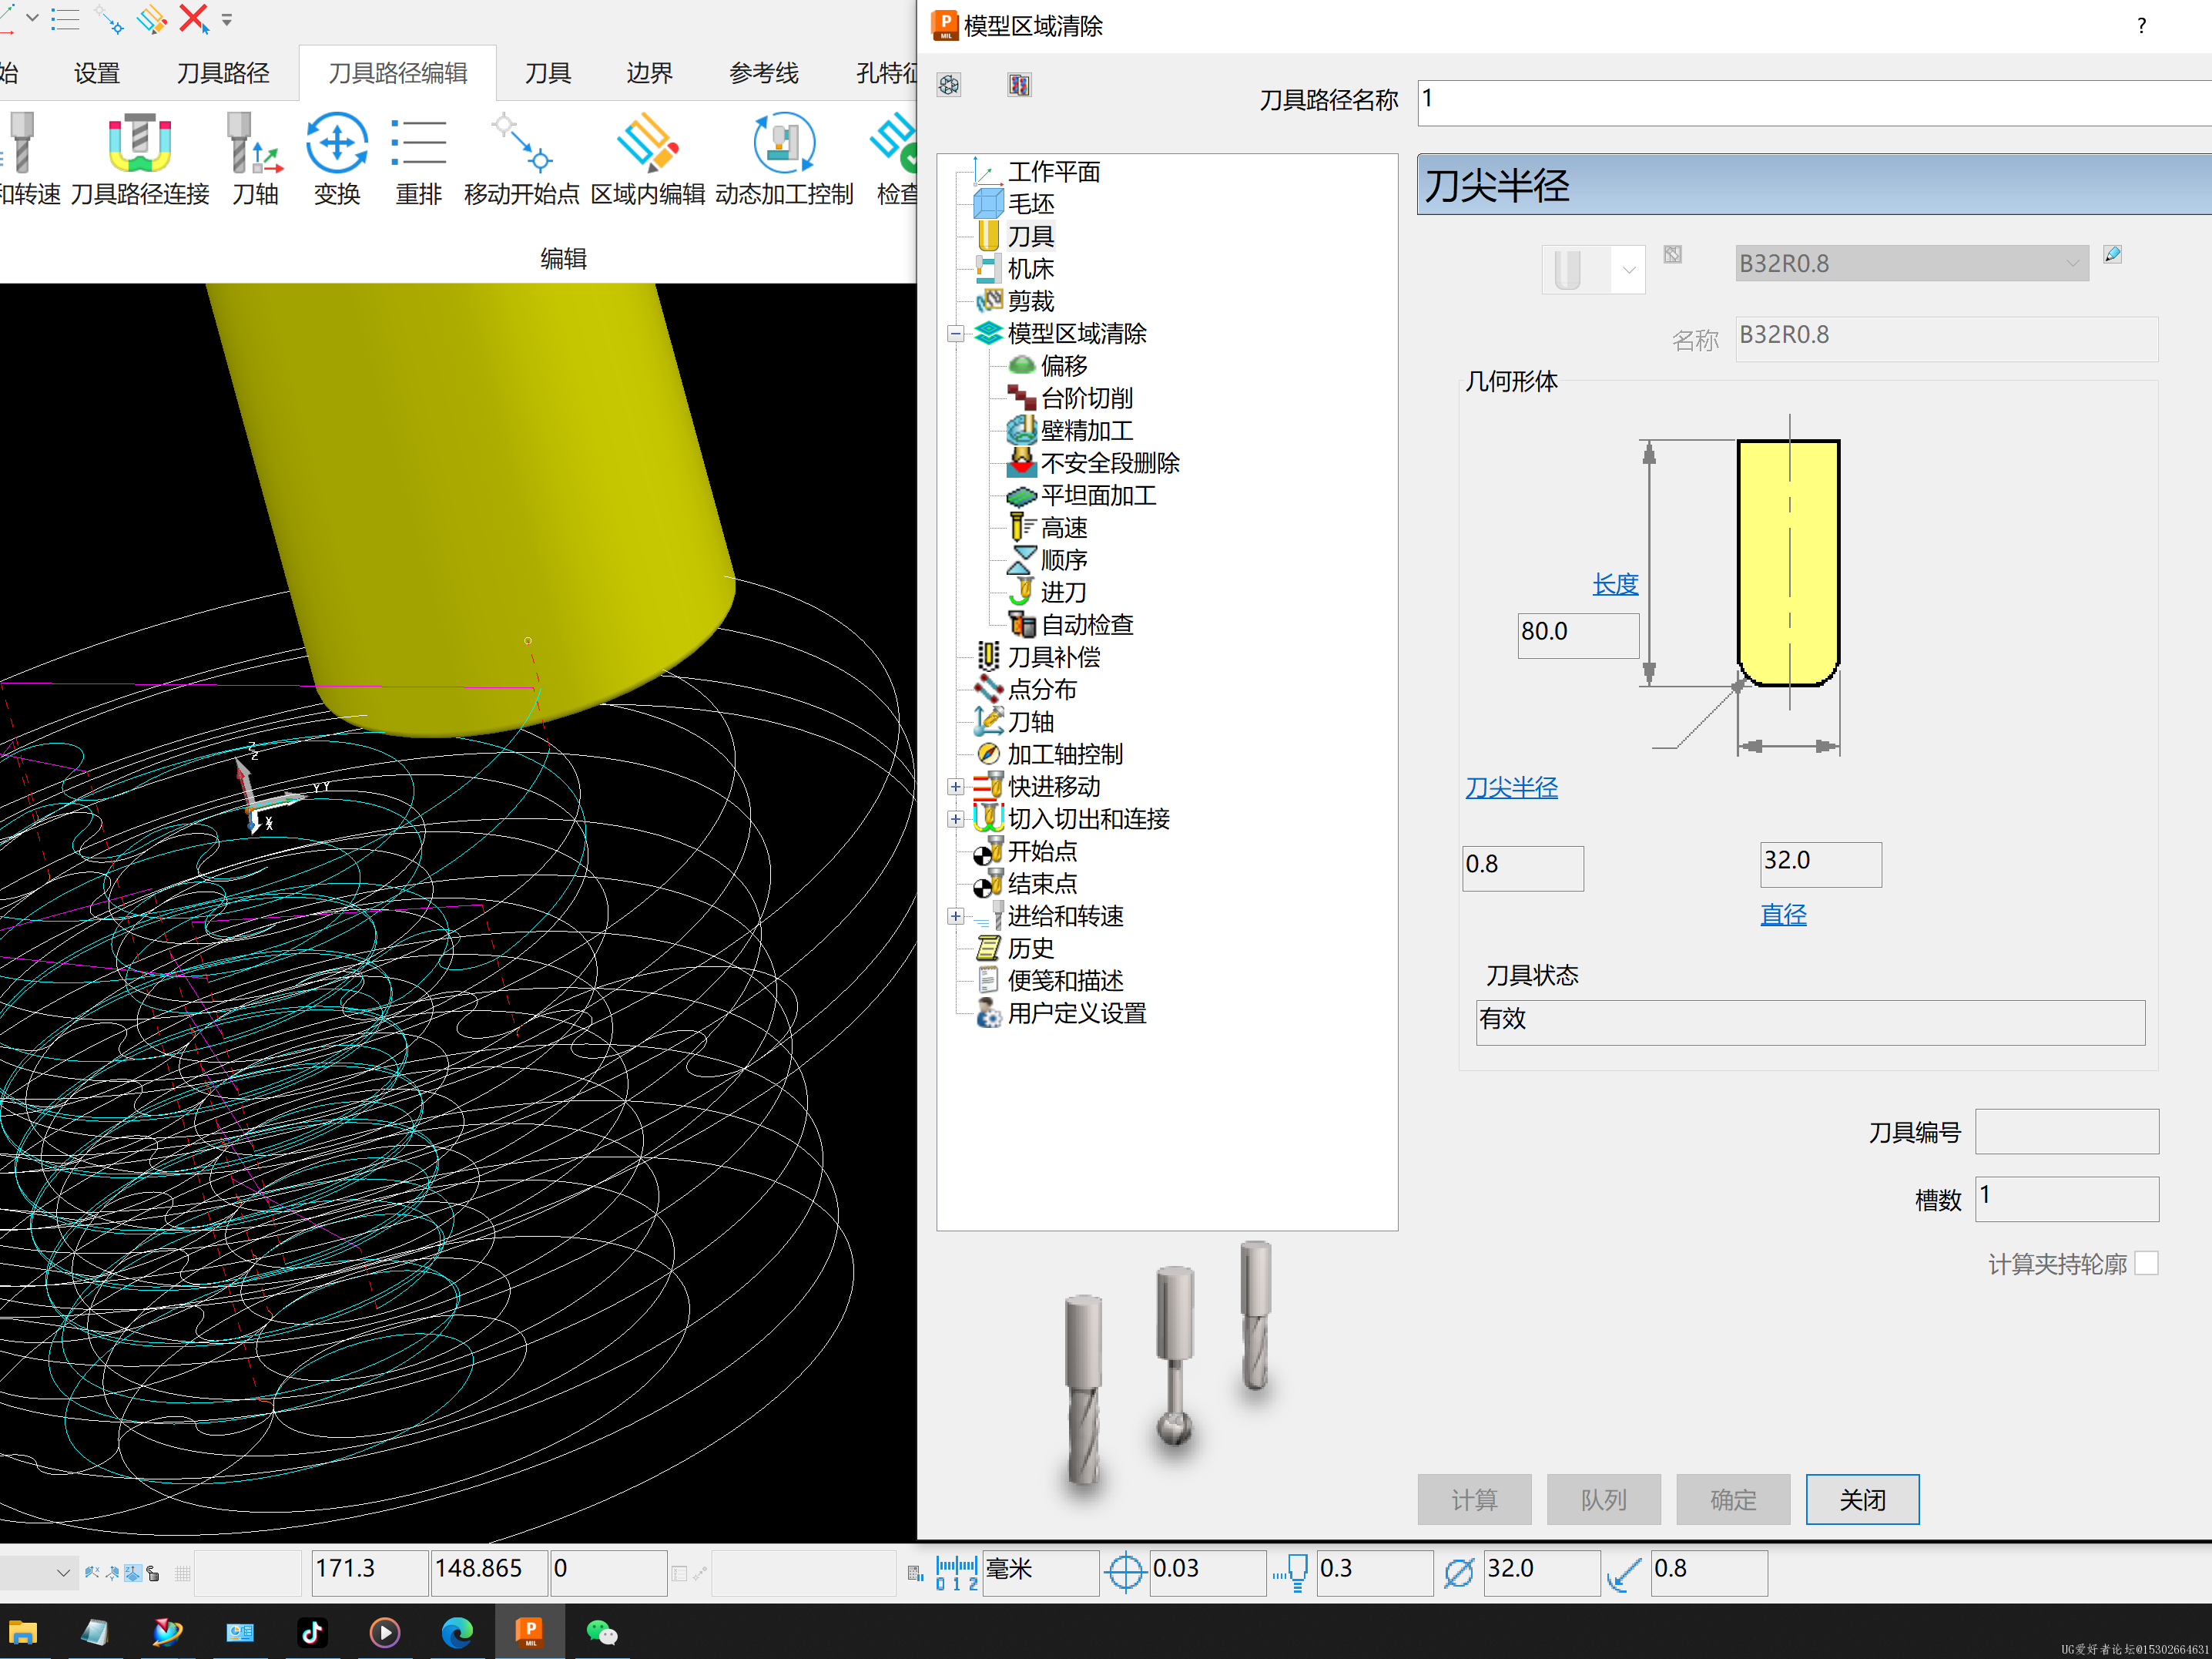Switch to the Tool (刀具) ribbon tab
The width and height of the screenshot is (2212, 1659).
click(548, 73)
